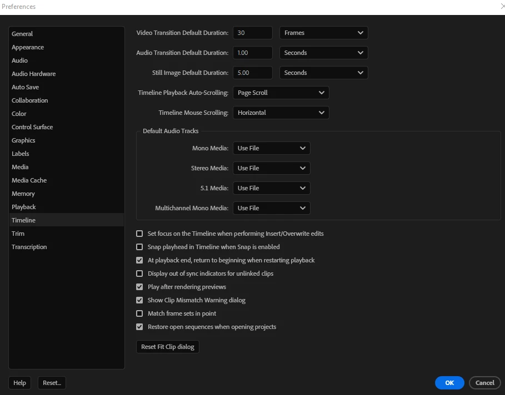The height and width of the screenshot is (395, 505).
Task: Open the video transition Frames unit dropdown
Action: pos(324,33)
